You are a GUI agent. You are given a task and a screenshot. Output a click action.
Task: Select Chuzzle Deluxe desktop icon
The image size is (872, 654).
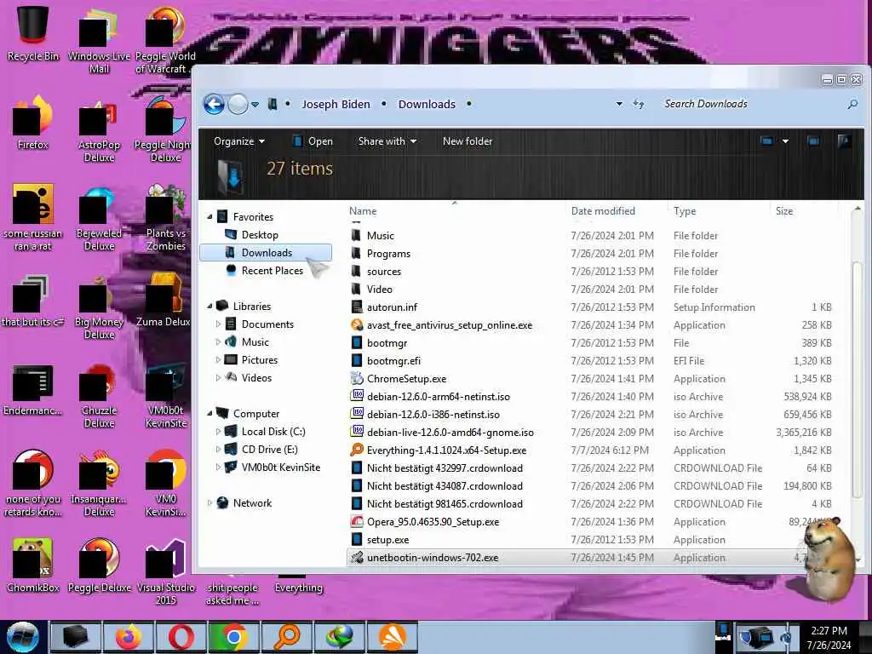tap(99, 396)
